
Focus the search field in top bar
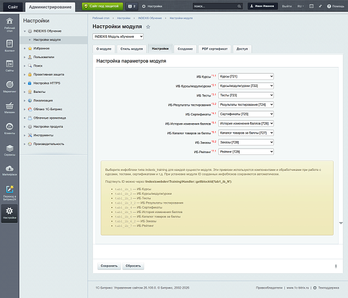[215, 6]
